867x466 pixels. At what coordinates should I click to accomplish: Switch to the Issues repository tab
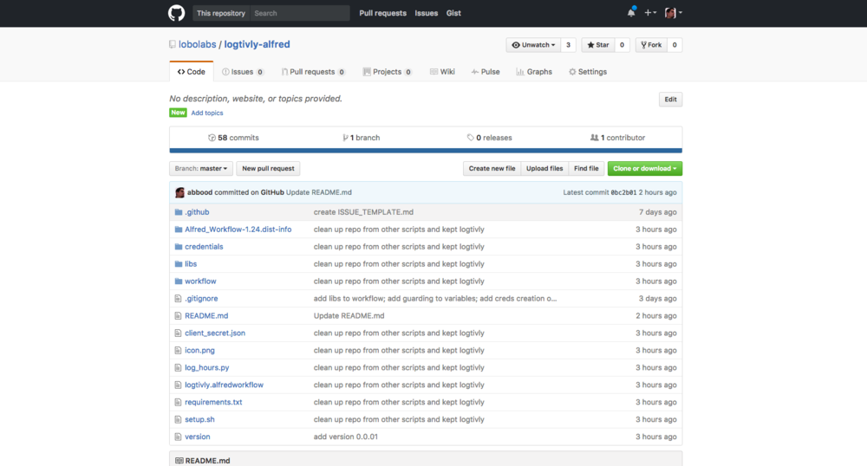pos(243,72)
